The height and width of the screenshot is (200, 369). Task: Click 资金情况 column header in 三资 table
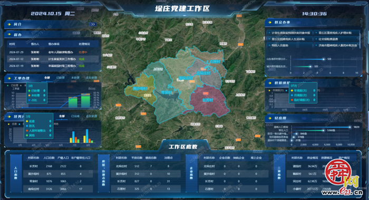click(313, 158)
